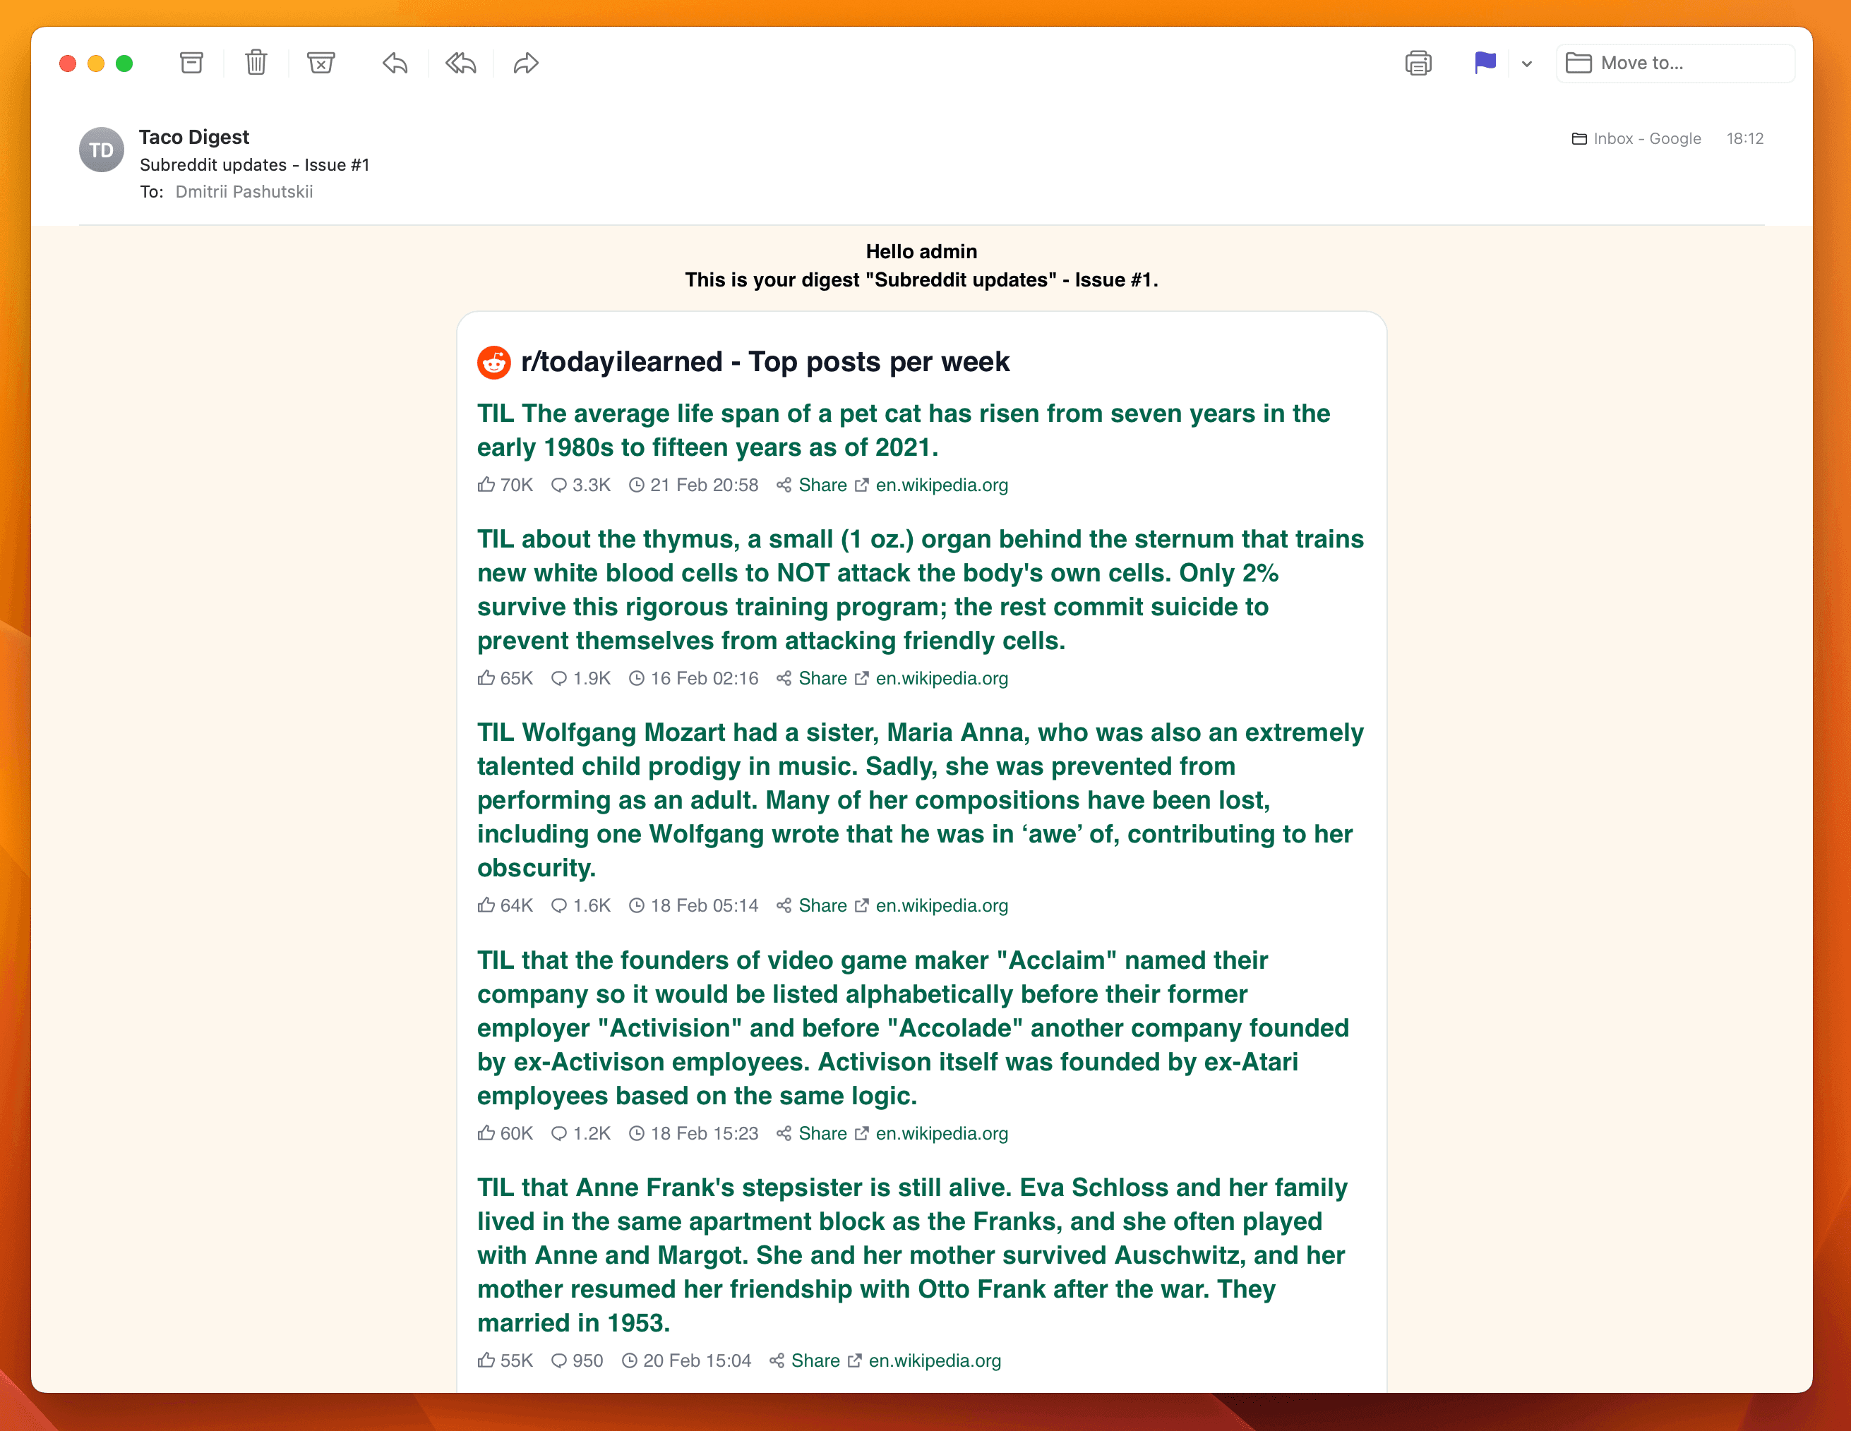Viewport: 1851px width, 1431px height.
Task: Click the TD sender avatar
Action: pyautogui.click(x=102, y=150)
